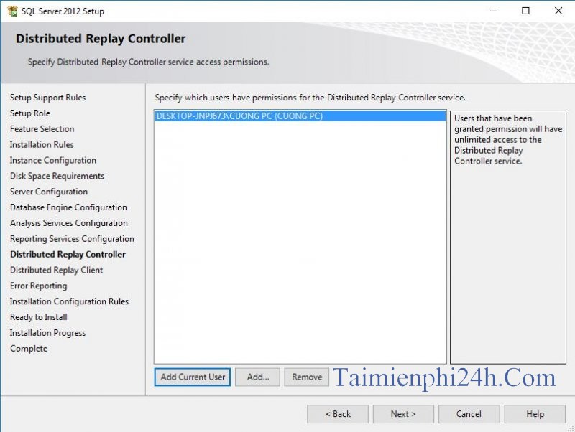The height and width of the screenshot is (432, 575).
Task: Select the Database Engine Configuration step
Action: [68, 207]
